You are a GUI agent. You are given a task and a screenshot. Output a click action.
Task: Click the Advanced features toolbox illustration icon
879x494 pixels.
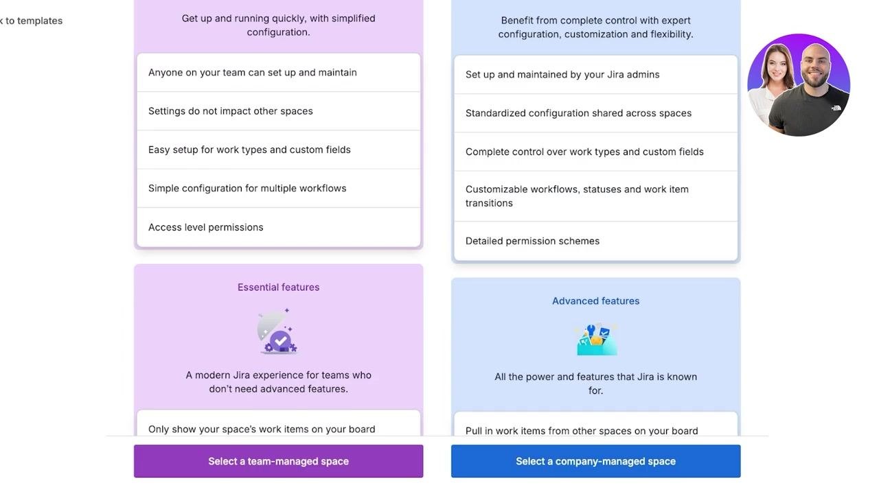597,339
